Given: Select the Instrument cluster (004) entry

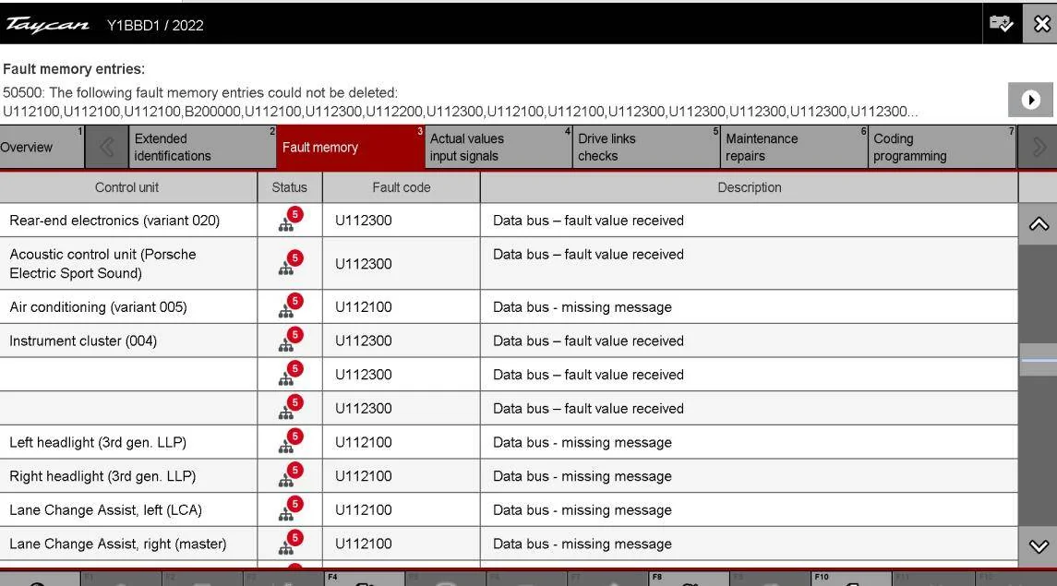Looking at the screenshot, I should point(83,341).
